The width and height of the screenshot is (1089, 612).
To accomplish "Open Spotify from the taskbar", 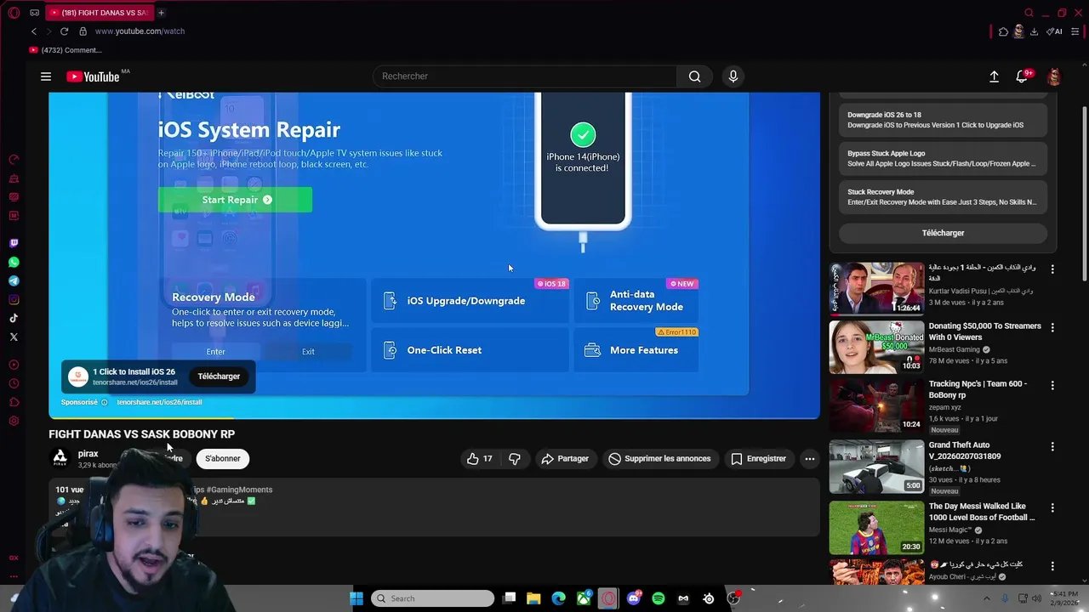I will coord(659,598).
